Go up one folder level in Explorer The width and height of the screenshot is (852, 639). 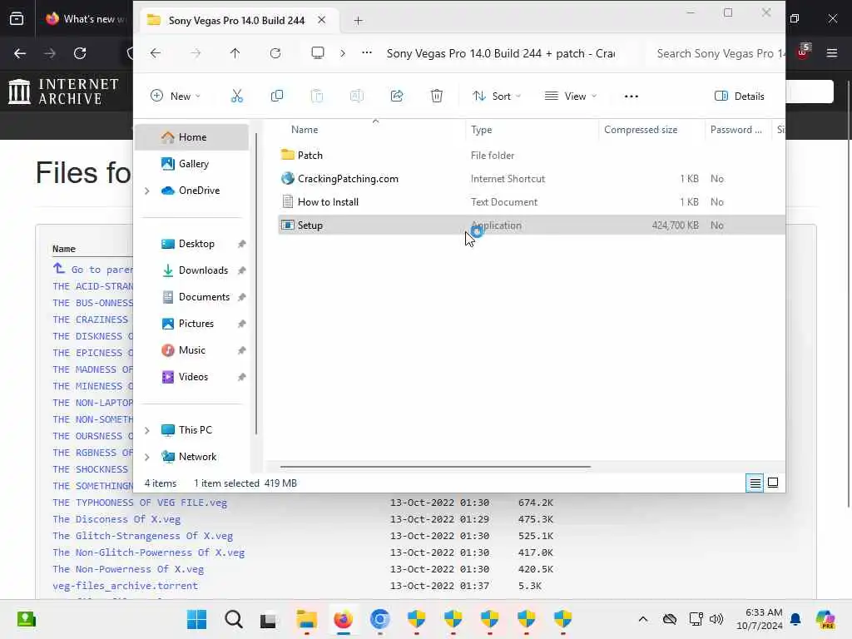tap(235, 53)
